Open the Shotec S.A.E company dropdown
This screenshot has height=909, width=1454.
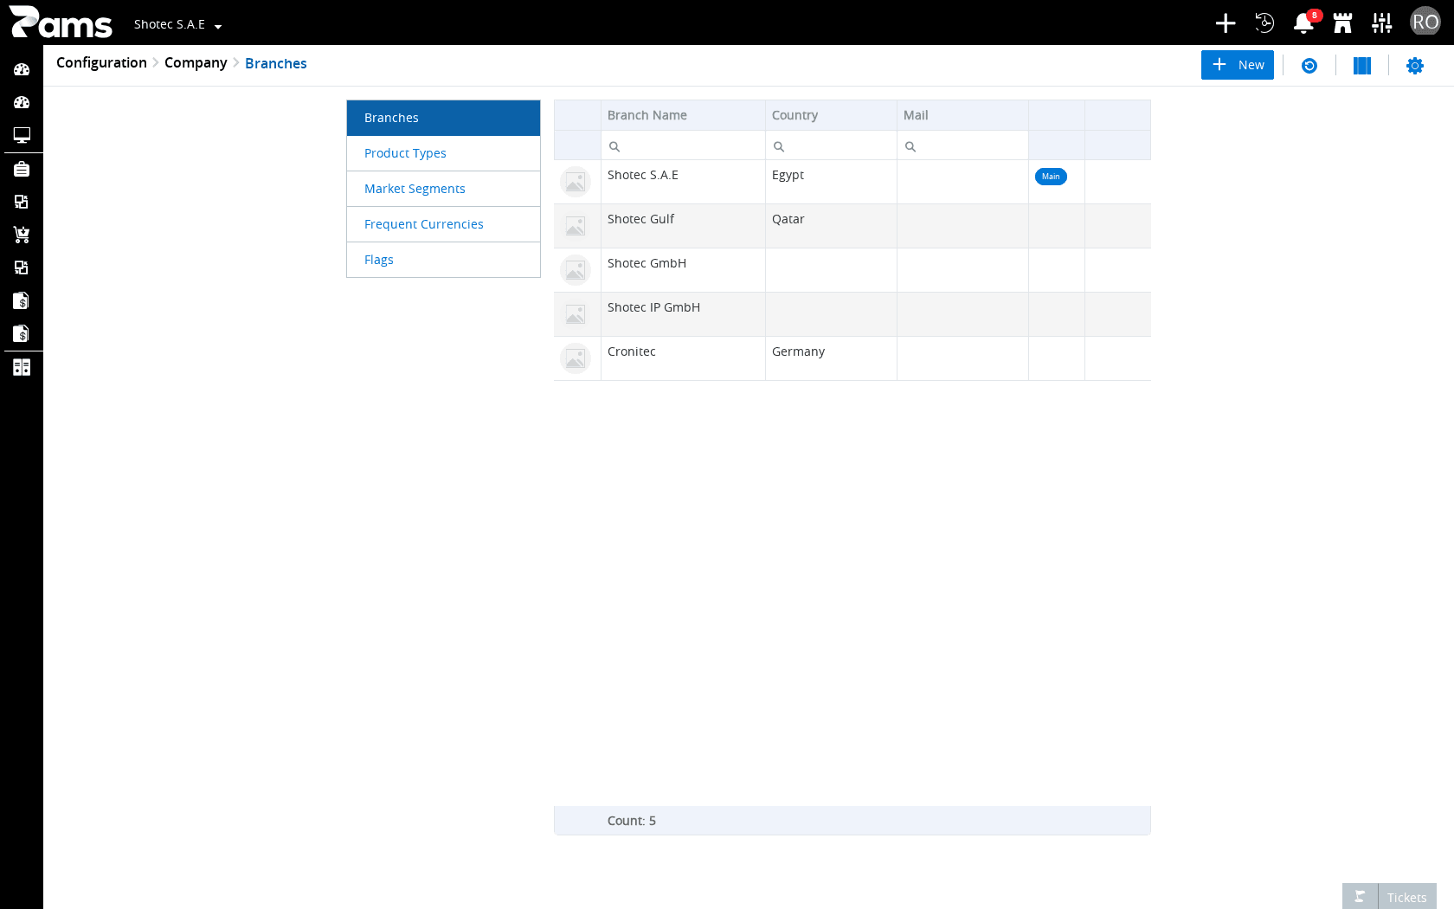tap(177, 24)
